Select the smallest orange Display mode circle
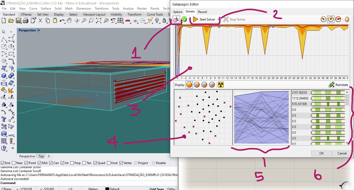Screen dimensions: 354x190 (x=212, y=85)
